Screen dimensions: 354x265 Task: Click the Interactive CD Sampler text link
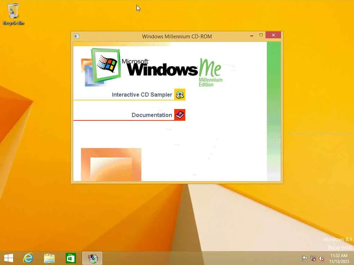142,95
